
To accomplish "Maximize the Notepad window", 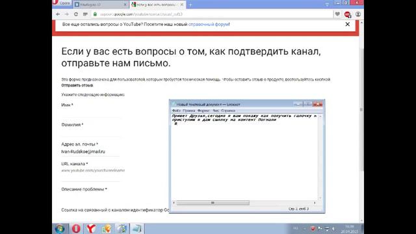I will (307, 104).
